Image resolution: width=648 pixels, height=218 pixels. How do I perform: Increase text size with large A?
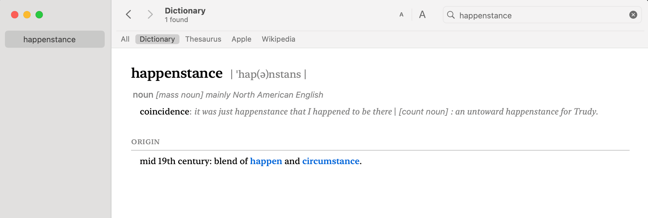[422, 15]
